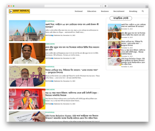Viewport: 155px width, 131px height.
Task: Open the 25-year-old Maithili Thakur headline
Action: click(72, 94)
